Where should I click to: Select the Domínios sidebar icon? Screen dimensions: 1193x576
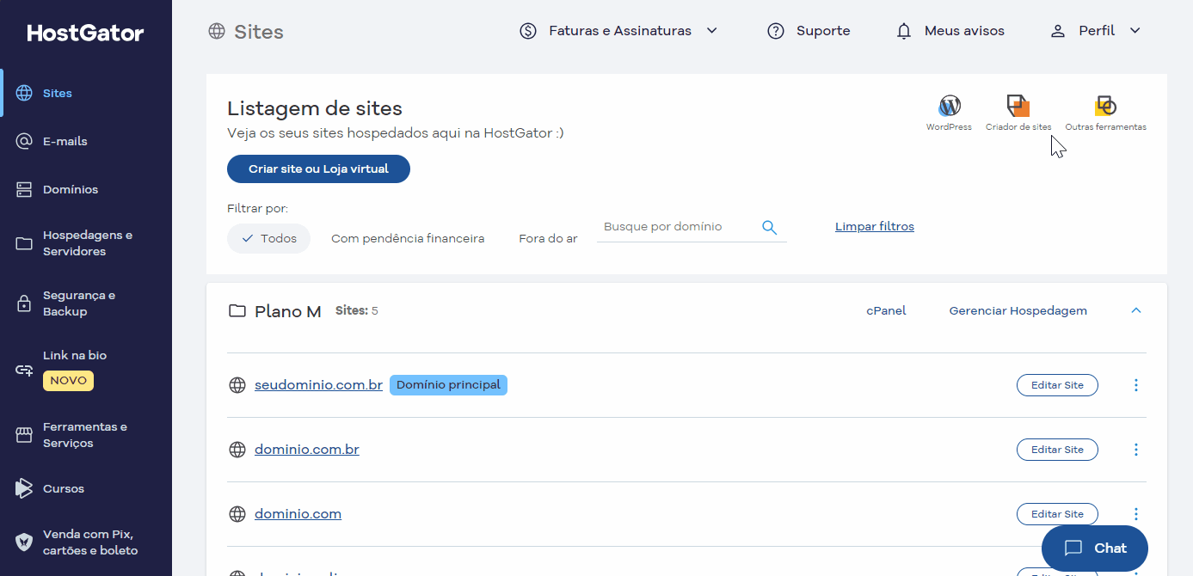[23, 189]
